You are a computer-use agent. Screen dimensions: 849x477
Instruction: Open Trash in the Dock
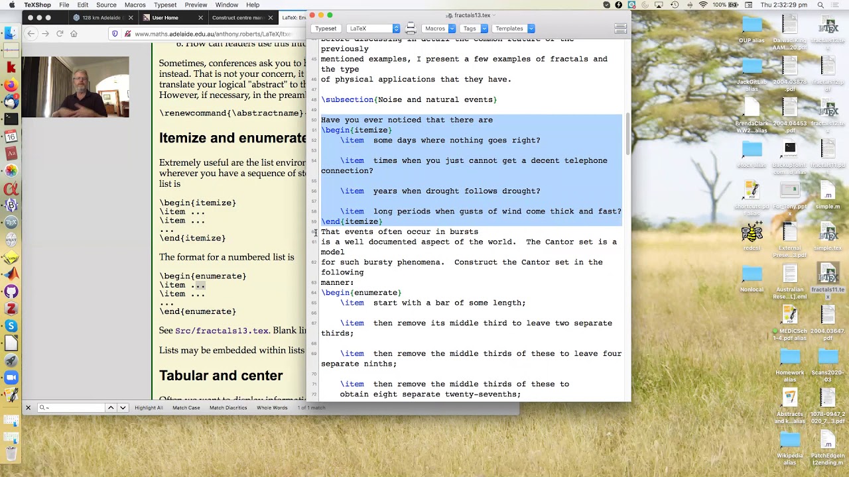point(11,452)
